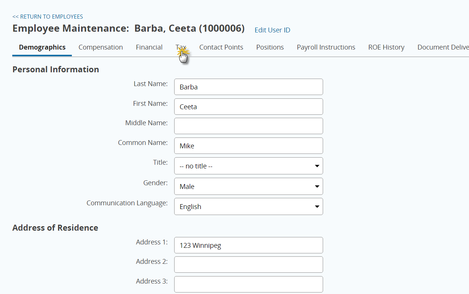Open the Contact Points tab
Screen dimensions: 469x294
coord(221,47)
